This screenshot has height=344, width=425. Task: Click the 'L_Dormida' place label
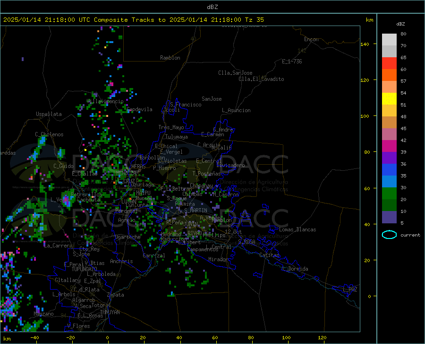pos(295,269)
